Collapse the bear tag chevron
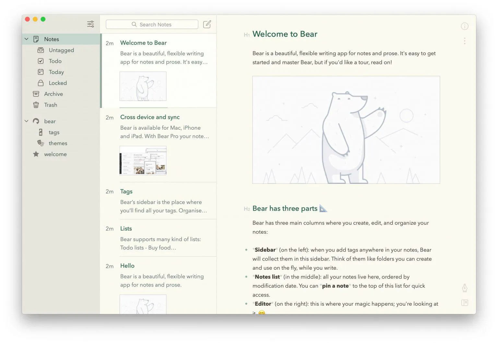 click(27, 121)
